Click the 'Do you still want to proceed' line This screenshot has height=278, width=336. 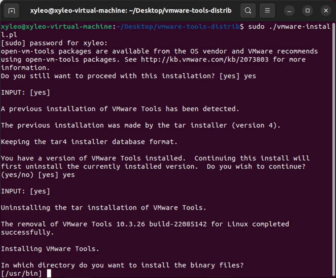point(128,76)
